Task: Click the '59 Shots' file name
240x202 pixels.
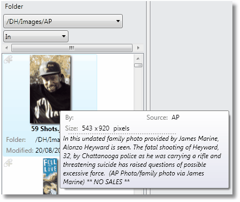Action: click(x=46, y=129)
